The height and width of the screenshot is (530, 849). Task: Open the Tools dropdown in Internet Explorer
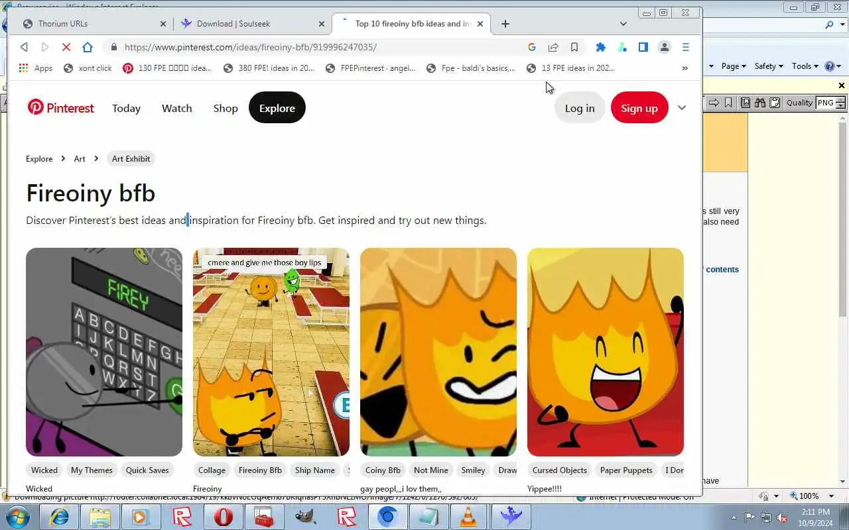coord(805,66)
